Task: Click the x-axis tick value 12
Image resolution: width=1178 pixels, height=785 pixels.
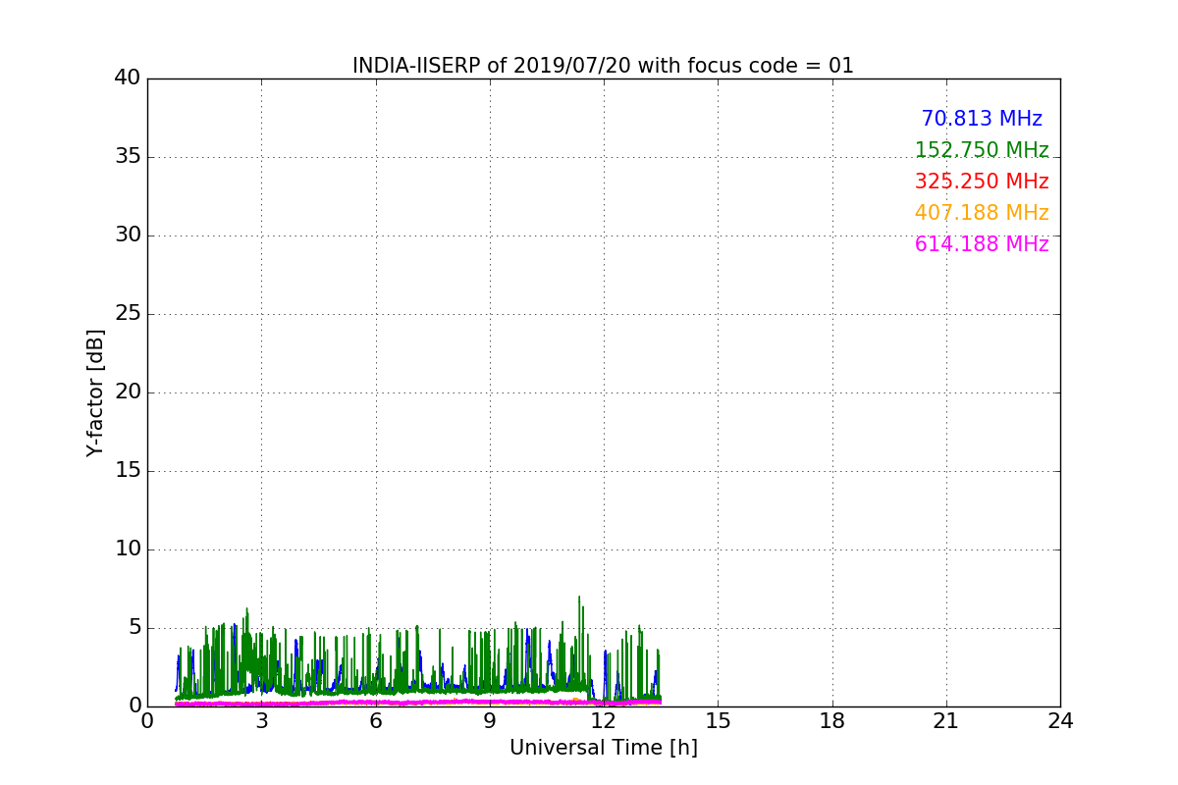Action: point(604,721)
